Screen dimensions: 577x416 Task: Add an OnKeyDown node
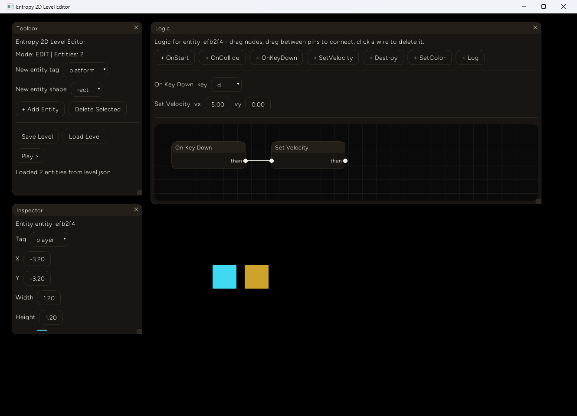click(x=276, y=58)
